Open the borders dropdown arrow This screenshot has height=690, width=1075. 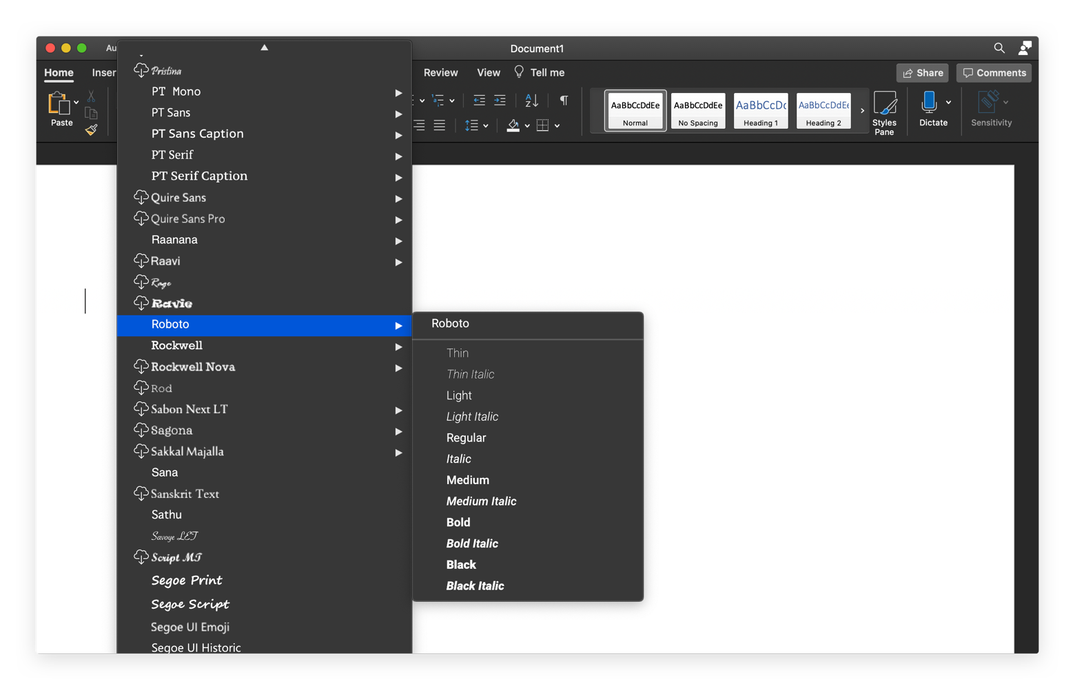558,125
